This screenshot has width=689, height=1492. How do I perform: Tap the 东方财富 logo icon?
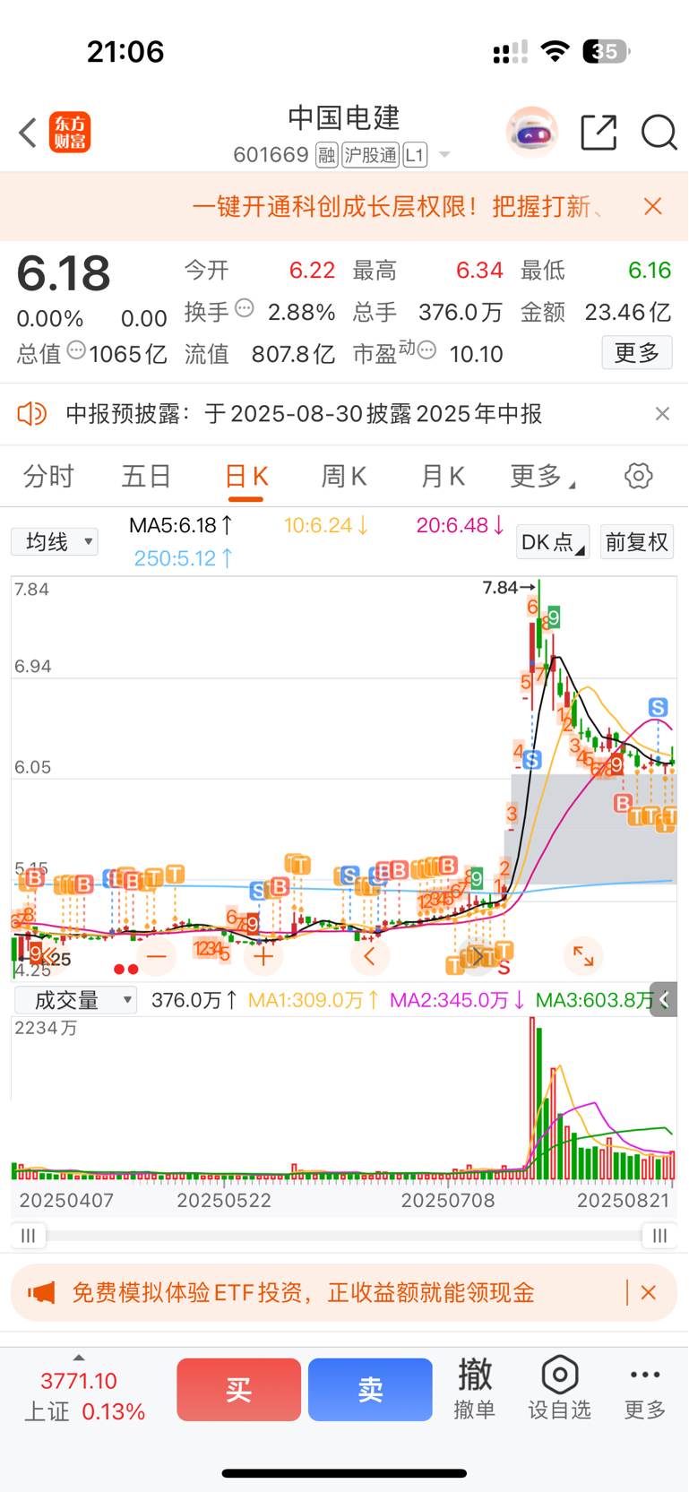(70, 133)
